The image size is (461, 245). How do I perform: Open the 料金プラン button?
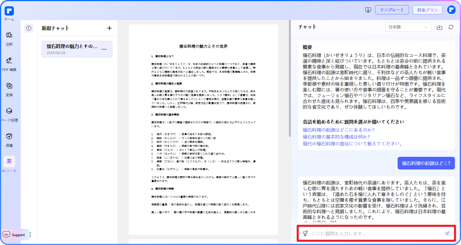point(427,10)
